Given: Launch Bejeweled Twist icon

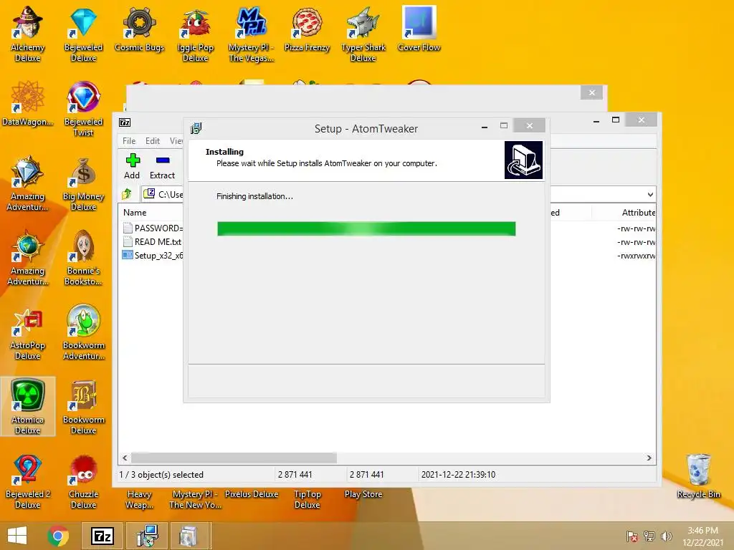Looking at the screenshot, I should click(83, 108).
